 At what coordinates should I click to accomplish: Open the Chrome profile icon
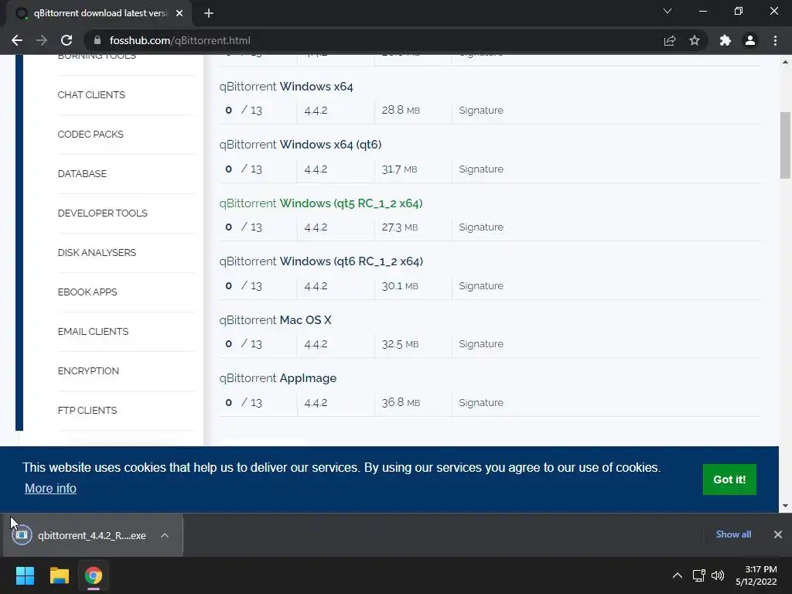tap(750, 40)
